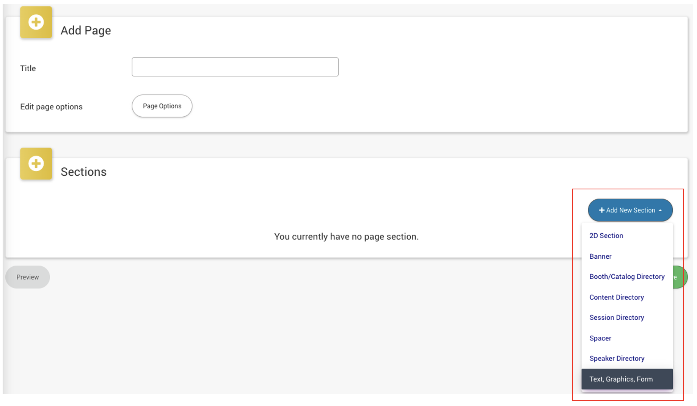Screen dimensions: 697x406
Task: Select Speaker Directory menu item
Action: click(x=627, y=358)
